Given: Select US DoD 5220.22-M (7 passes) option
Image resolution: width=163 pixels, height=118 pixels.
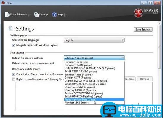Looking at the screenshot, I should coord(94,68).
